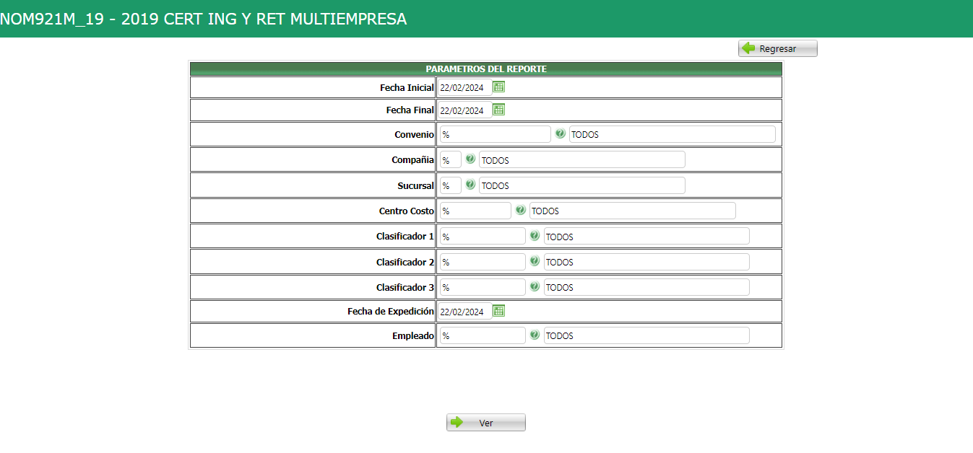Click the Empleado code input field
This screenshot has width=973, height=453.
tap(482, 335)
